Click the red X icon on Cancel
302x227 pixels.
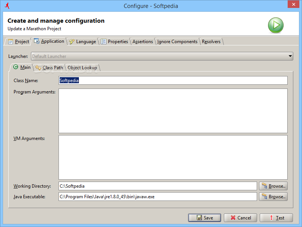233,218
